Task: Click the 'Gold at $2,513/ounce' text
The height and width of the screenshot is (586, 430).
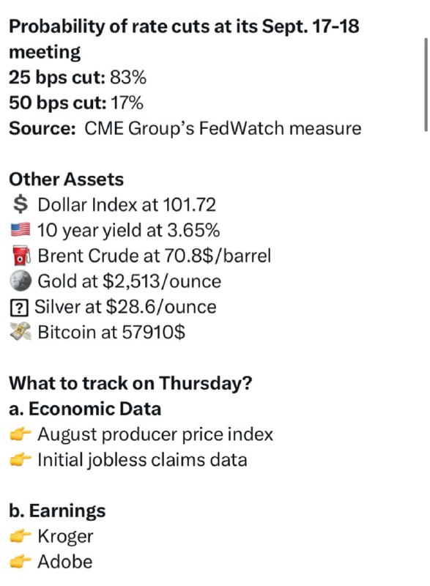Action: coord(129,281)
